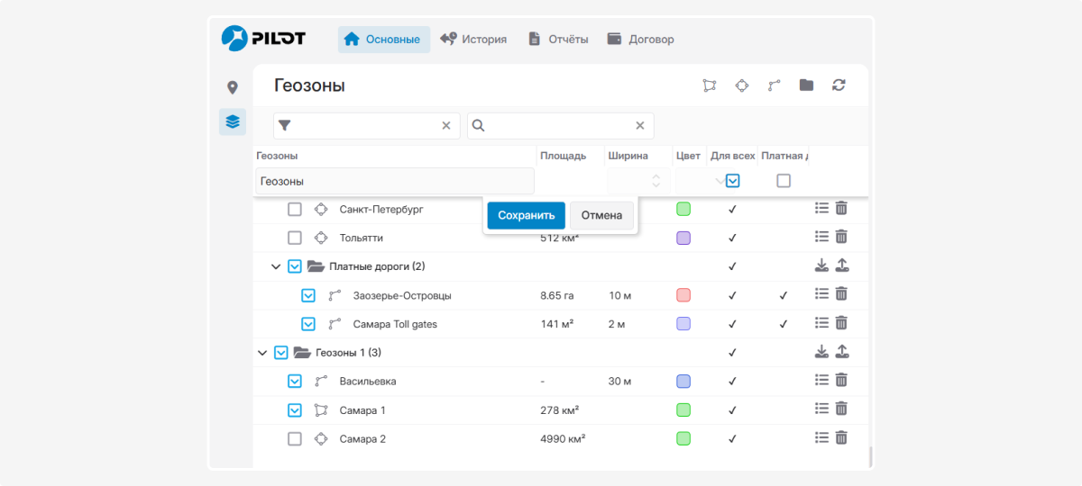
Task: Toggle the Платная checkbox in edit row
Action: (x=784, y=181)
